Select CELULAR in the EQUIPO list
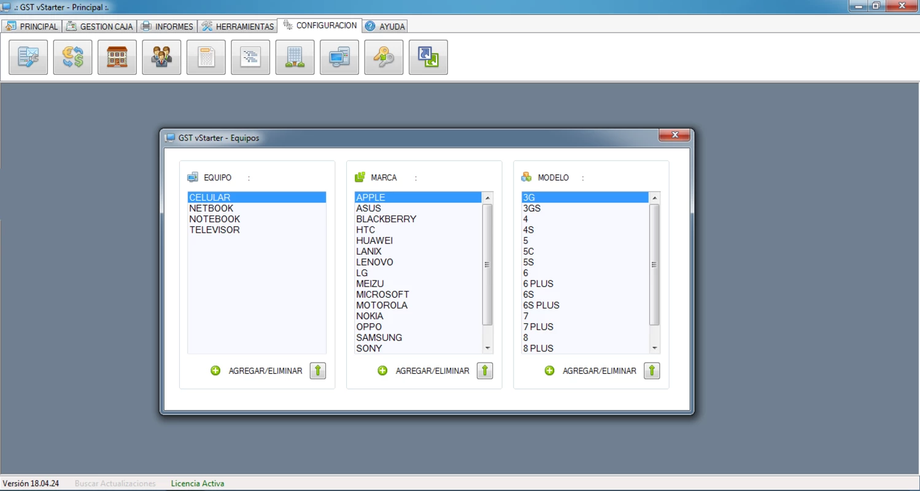The width and height of the screenshot is (920, 491). tap(257, 198)
